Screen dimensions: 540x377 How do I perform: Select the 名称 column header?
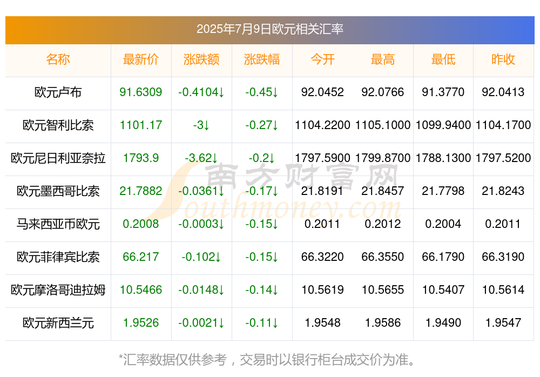pos(58,59)
